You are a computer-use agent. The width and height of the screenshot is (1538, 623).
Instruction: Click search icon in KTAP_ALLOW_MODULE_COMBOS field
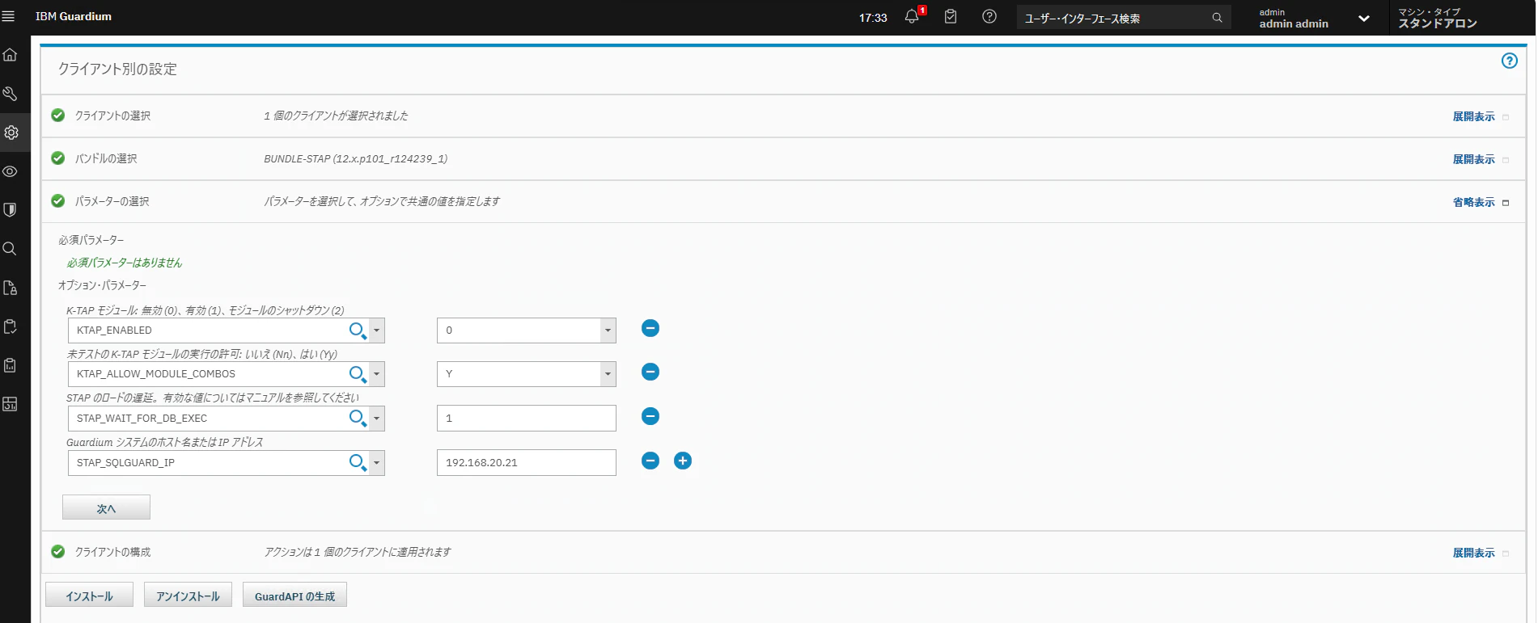tap(358, 374)
